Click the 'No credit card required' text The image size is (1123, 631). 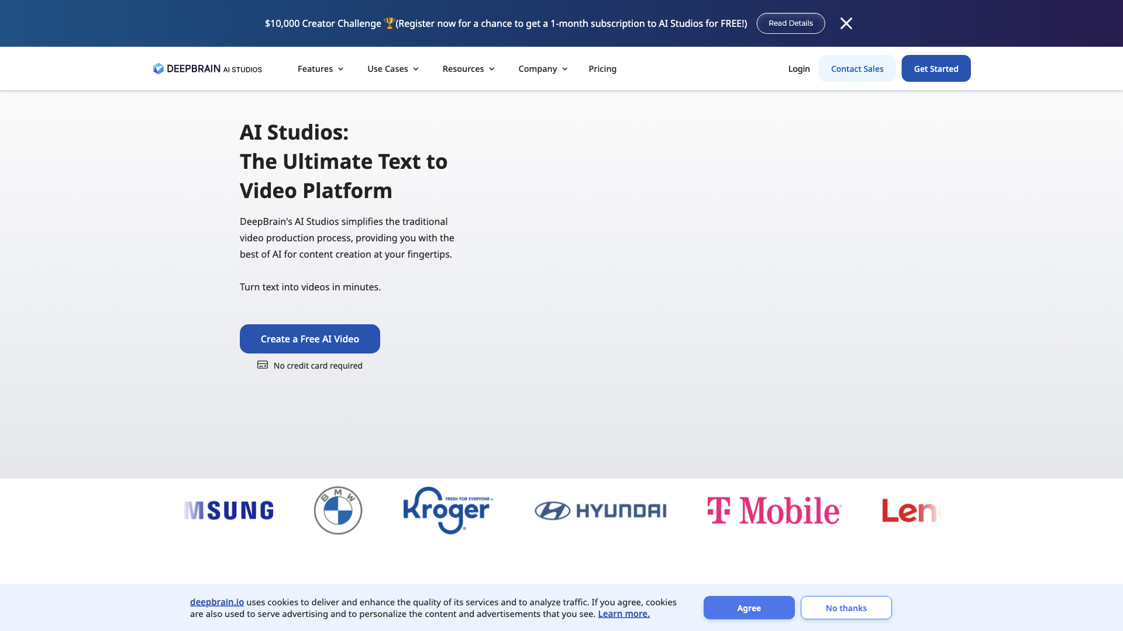coord(318,366)
